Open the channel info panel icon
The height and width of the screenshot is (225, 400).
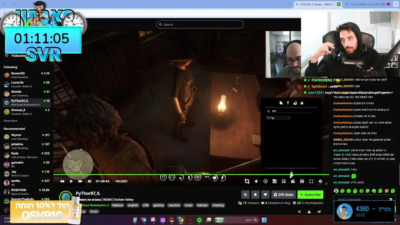point(245,195)
